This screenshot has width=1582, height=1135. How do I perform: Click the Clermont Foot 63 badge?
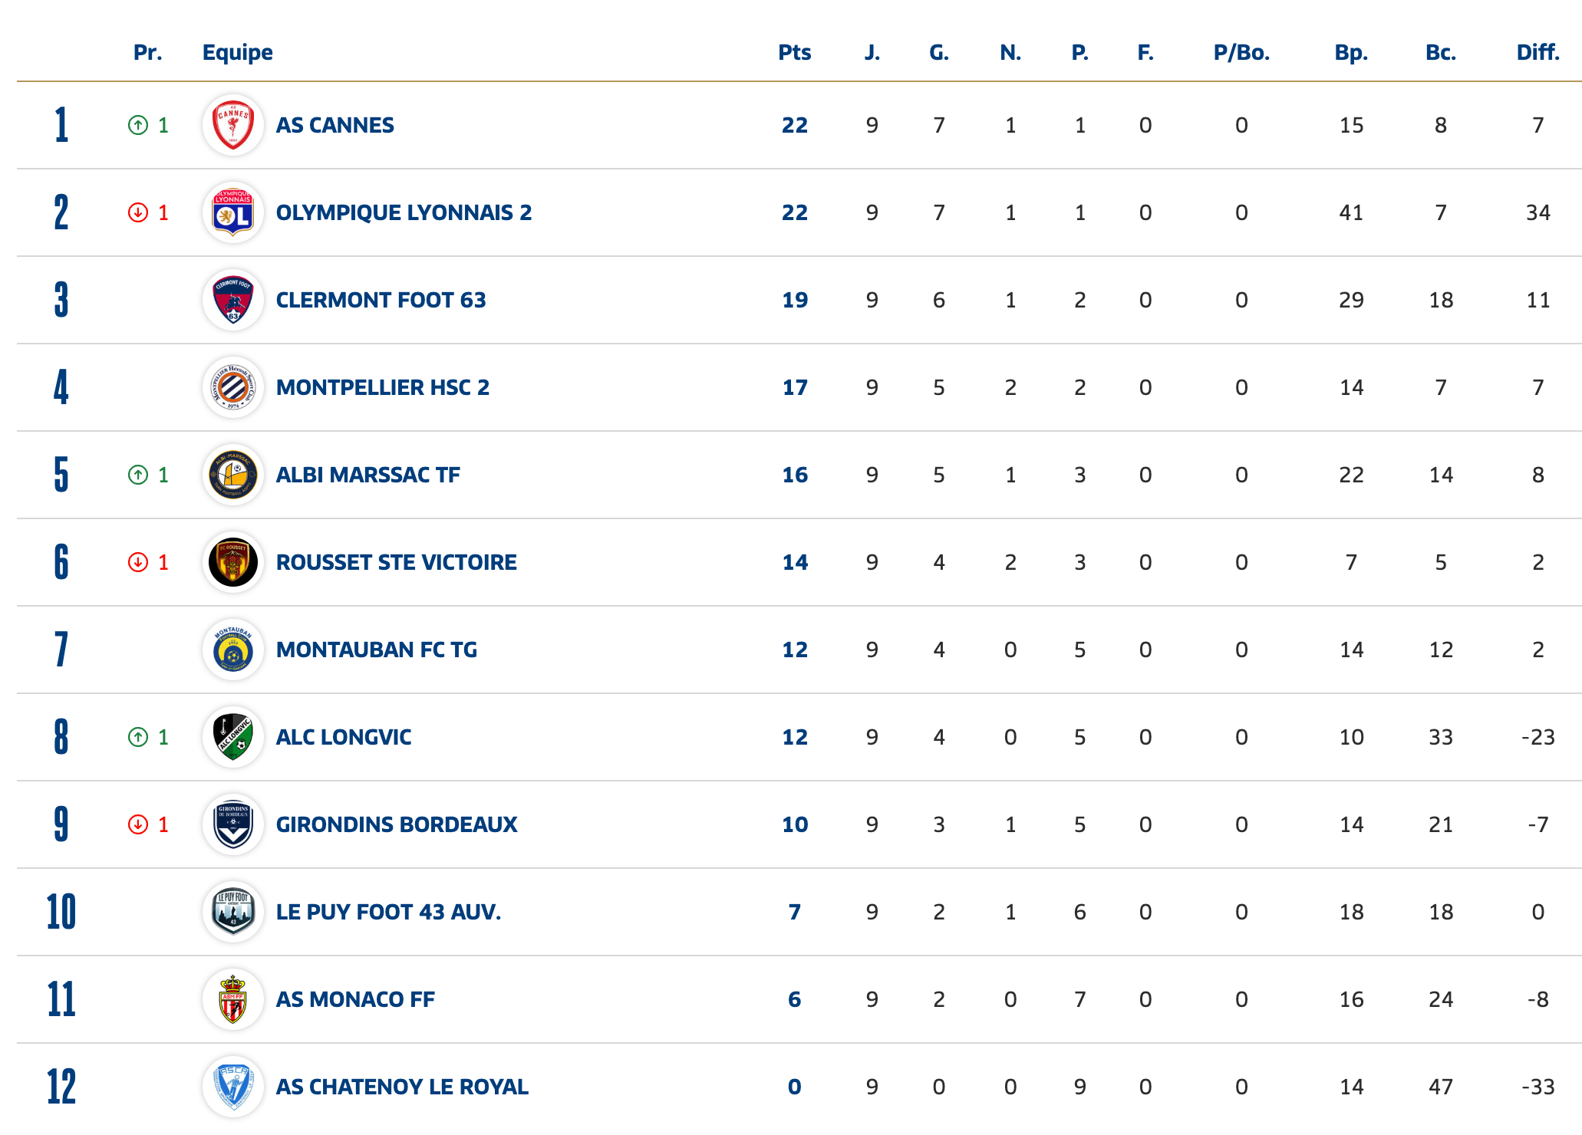point(233,300)
